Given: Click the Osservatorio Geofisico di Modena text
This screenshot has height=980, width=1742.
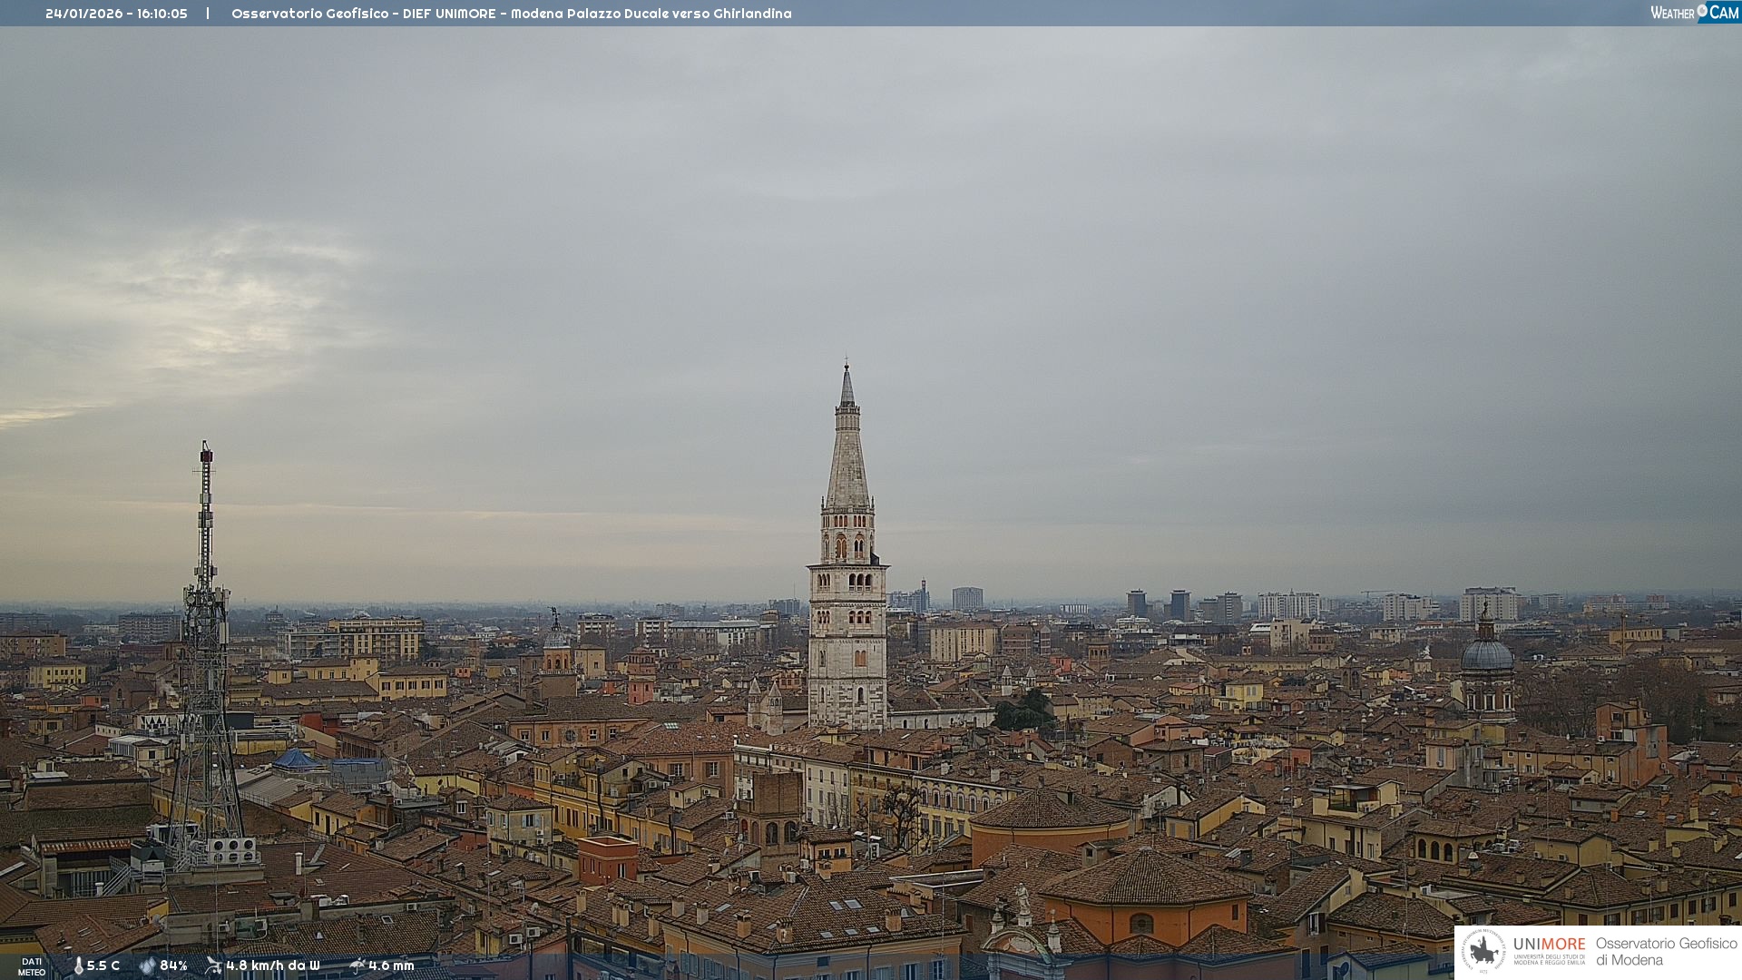Looking at the screenshot, I should (x=1666, y=951).
